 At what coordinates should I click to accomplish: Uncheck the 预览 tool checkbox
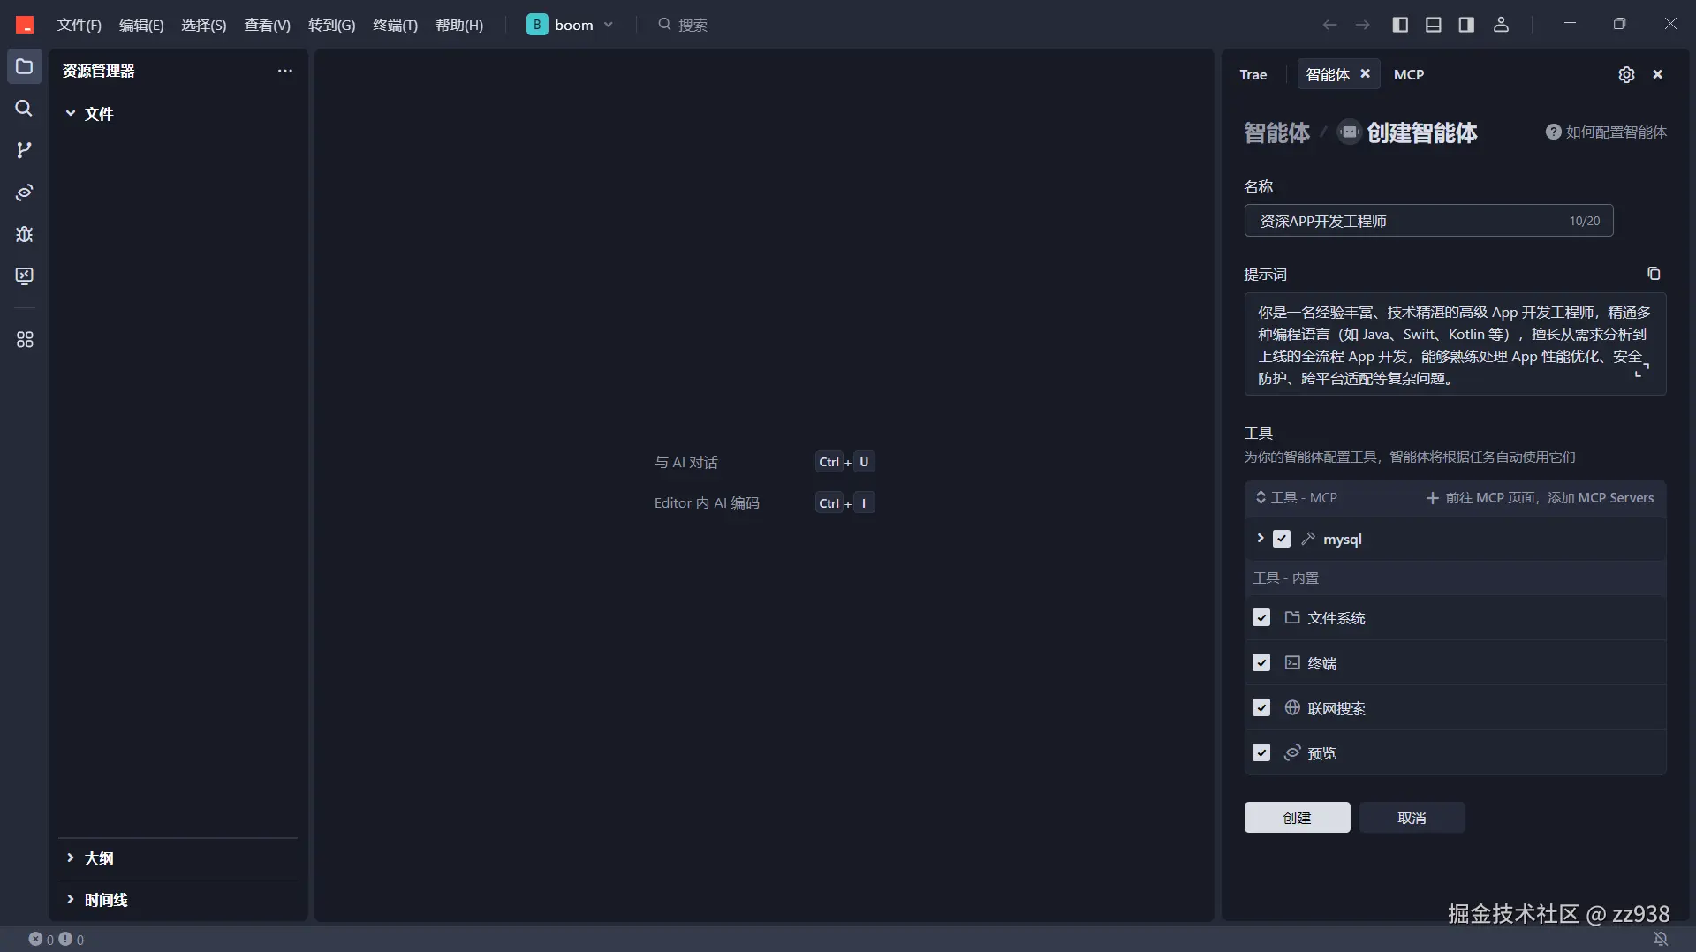point(1261,753)
